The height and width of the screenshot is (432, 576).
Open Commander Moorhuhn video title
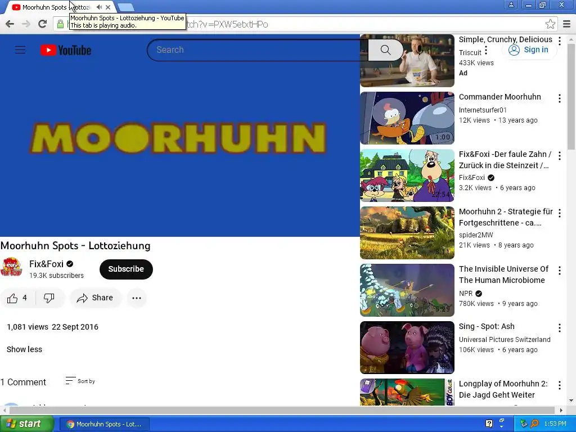pos(499,97)
